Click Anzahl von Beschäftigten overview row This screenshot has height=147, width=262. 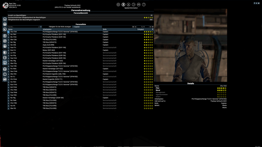(81, 16)
